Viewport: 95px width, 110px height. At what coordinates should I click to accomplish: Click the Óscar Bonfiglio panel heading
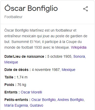point(31,8)
